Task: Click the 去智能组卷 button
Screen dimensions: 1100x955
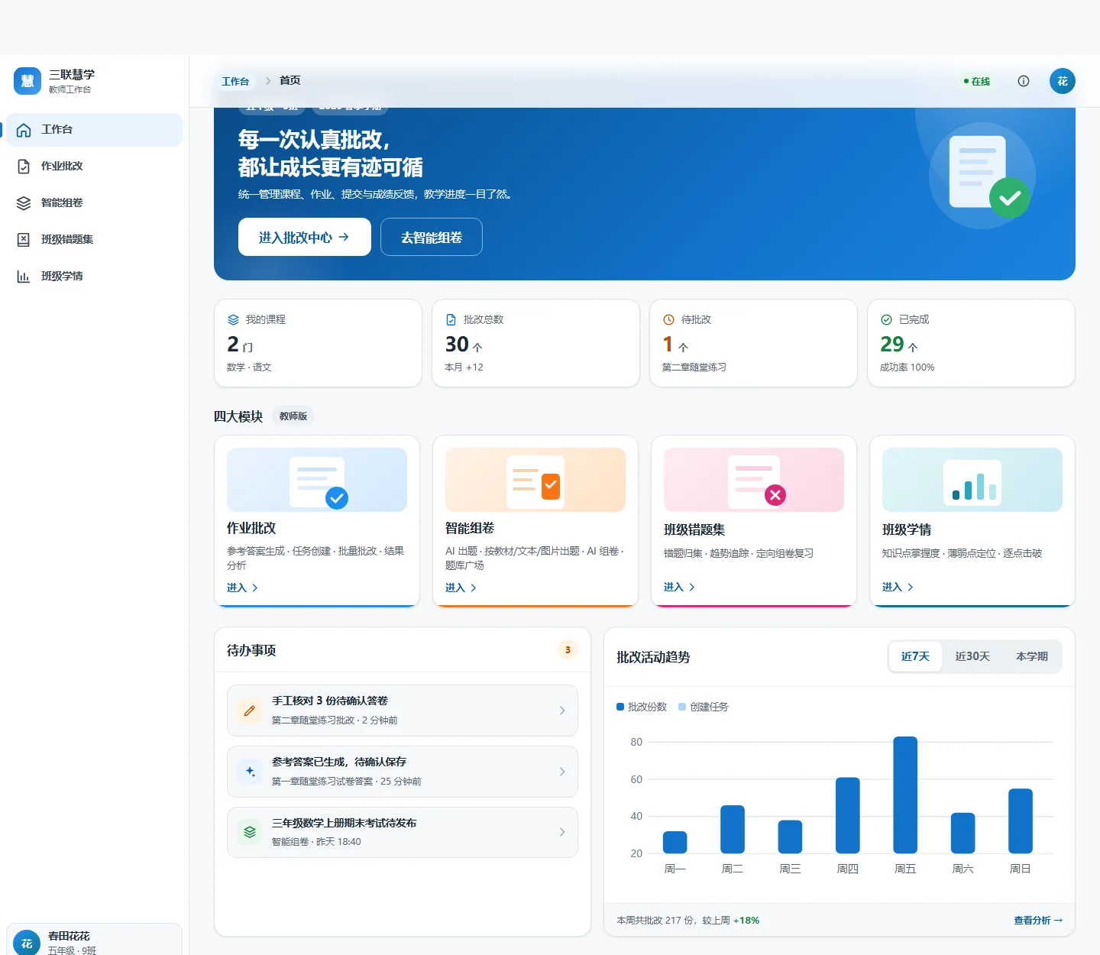Action: 432,237
